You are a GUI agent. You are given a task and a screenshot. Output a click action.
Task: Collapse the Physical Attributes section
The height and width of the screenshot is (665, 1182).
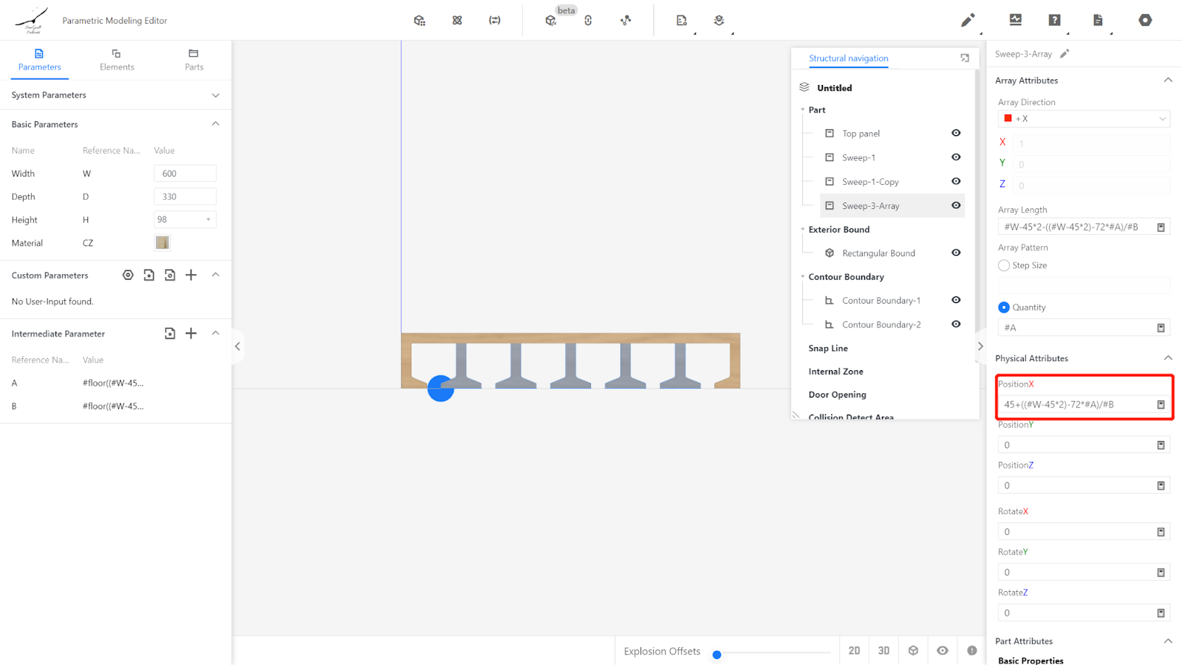tap(1168, 358)
